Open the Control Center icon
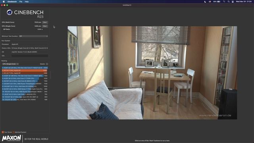 pyautogui.click(x=233, y=2)
